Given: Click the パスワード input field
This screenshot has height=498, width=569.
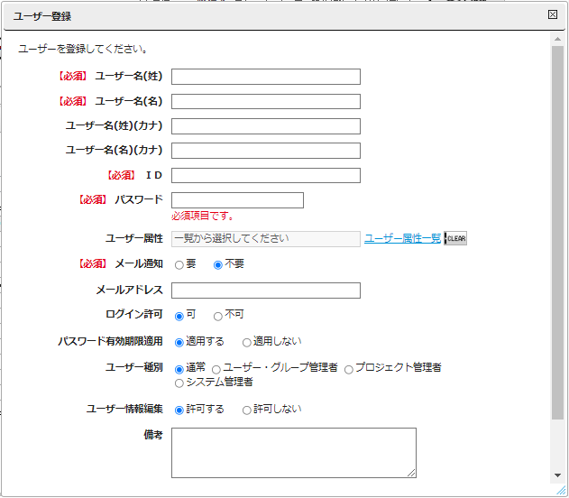Looking at the screenshot, I should point(237,200).
